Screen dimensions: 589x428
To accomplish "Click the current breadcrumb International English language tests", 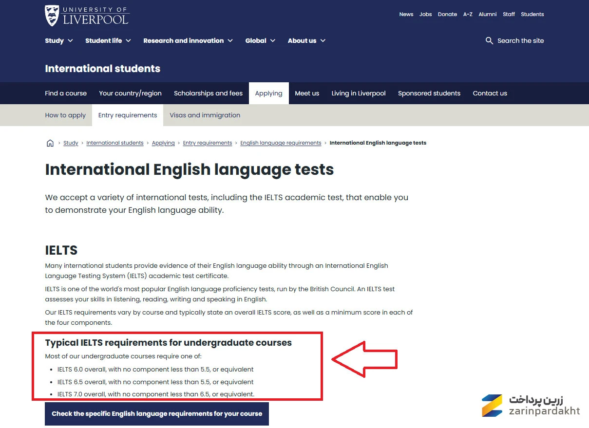I will click(378, 143).
